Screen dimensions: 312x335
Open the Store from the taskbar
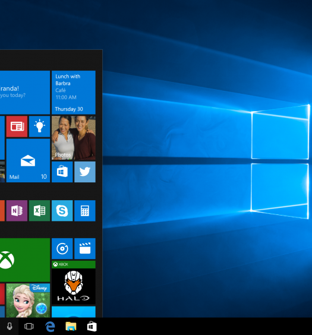92,327
